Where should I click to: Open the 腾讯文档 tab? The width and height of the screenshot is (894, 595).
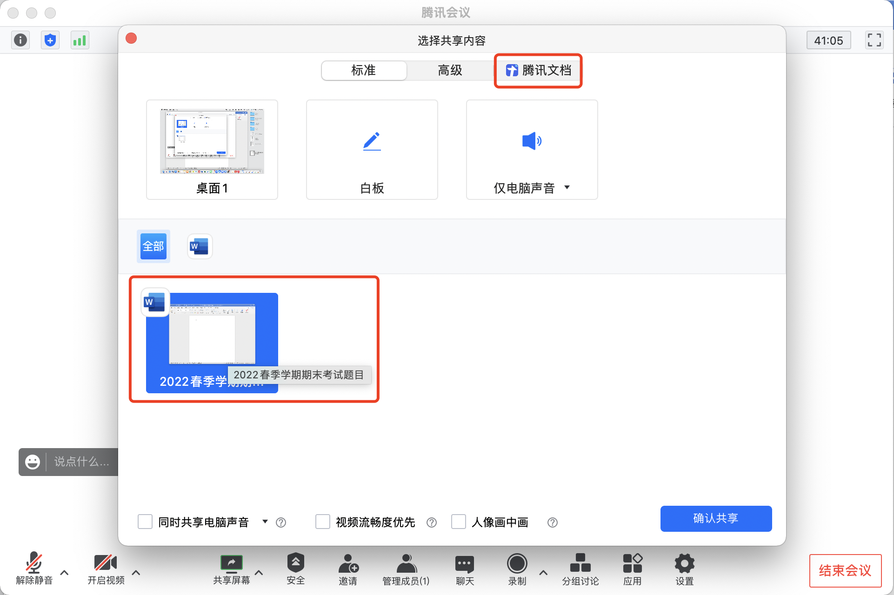(538, 71)
